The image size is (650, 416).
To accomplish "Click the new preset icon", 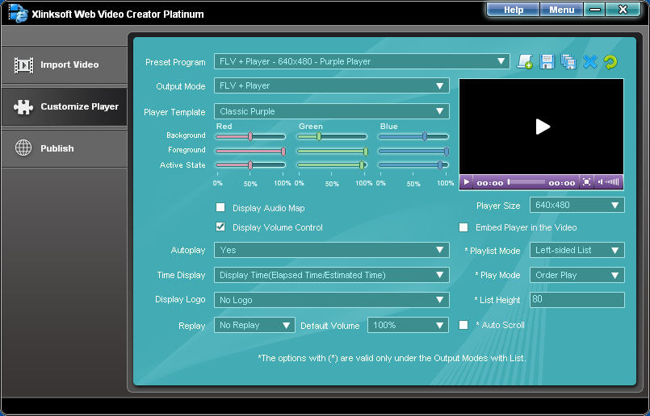I will [x=524, y=62].
